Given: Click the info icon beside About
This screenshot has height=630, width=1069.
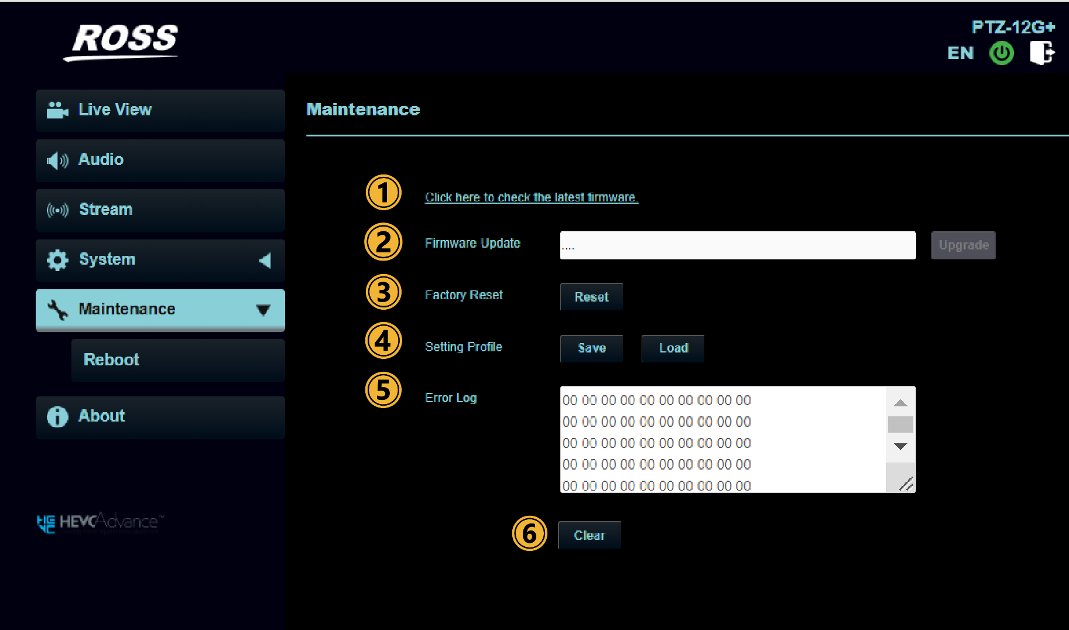Looking at the screenshot, I should click(57, 417).
